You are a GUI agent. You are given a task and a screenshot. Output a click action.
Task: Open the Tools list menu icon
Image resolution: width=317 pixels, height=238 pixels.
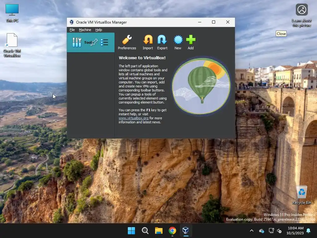pos(104,42)
